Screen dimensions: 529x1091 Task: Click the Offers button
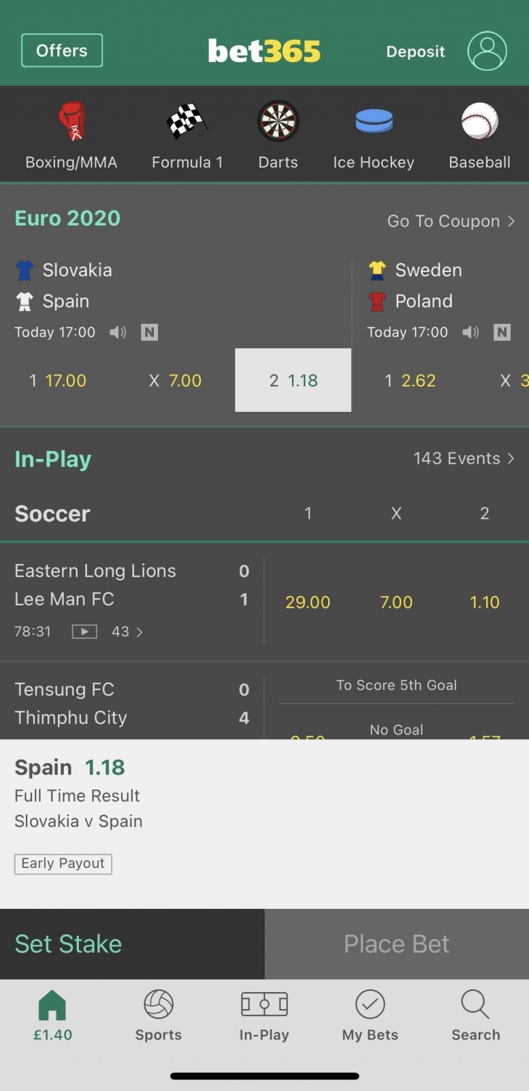(x=62, y=50)
